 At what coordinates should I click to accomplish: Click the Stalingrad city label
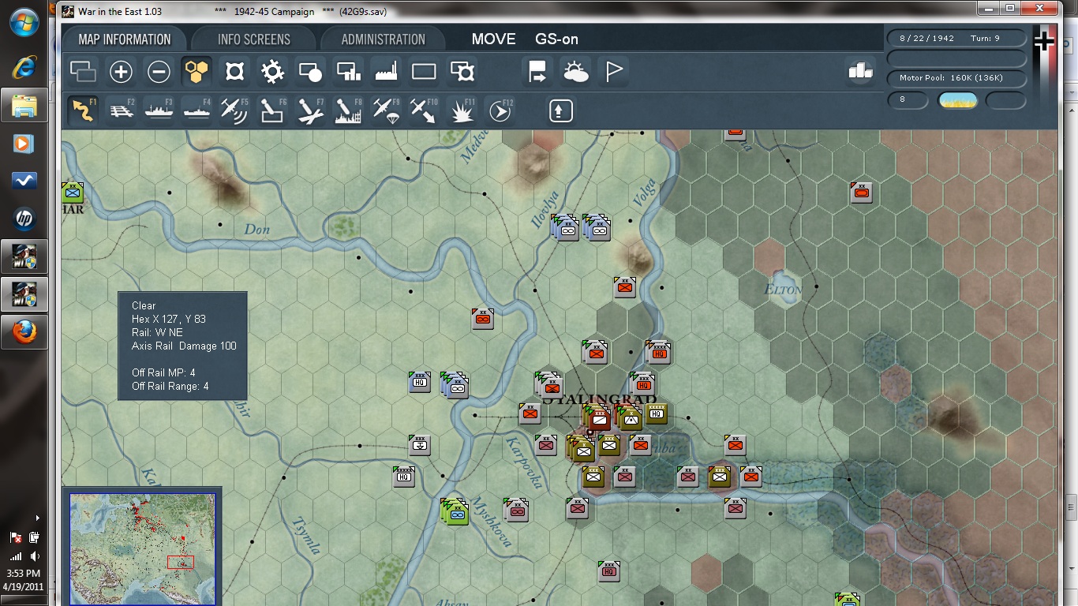[x=600, y=399]
